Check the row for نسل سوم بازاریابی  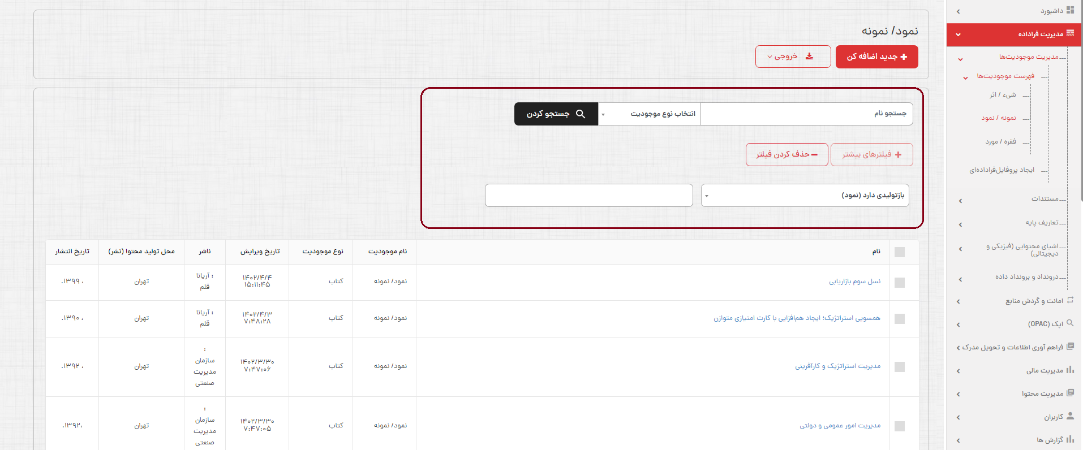pyautogui.click(x=900, y=282)
